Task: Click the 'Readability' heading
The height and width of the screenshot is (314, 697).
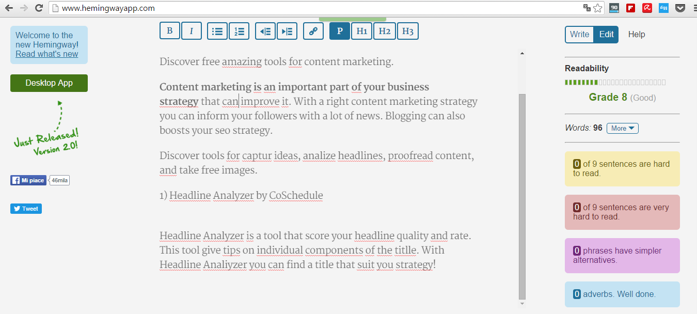Action: pyautogui.click(x=587, y=68)
